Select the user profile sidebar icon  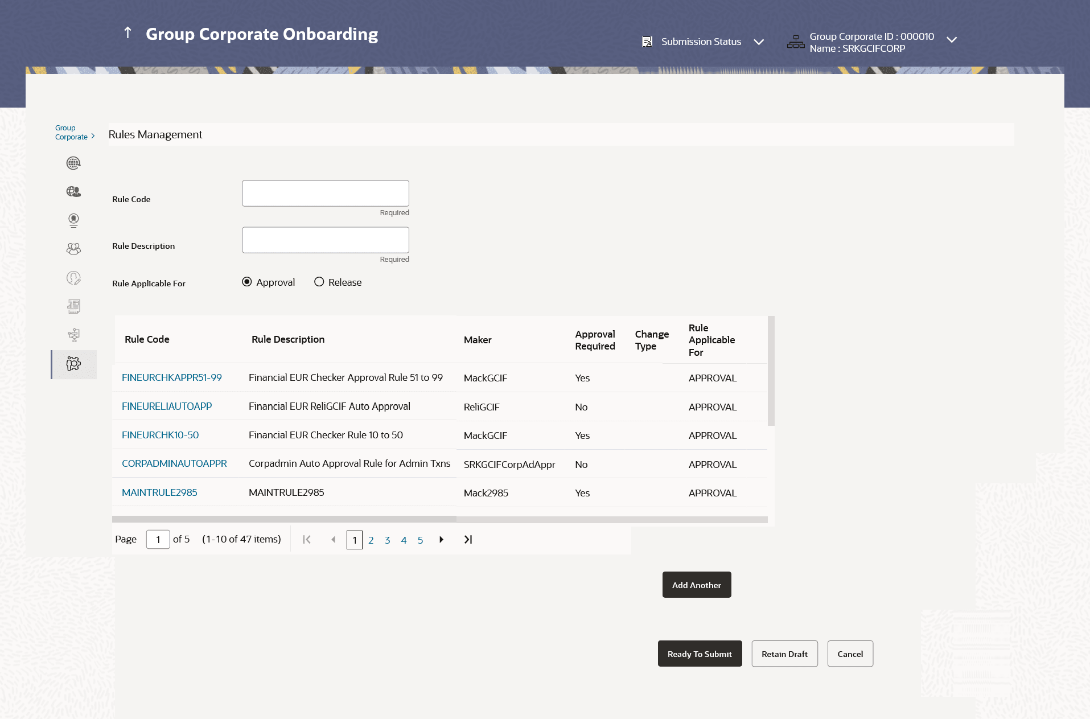[x=73, y=220]
